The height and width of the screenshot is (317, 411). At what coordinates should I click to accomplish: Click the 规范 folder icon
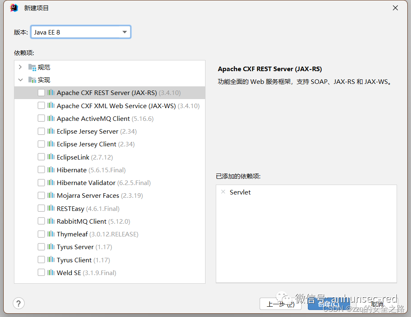(32, 67)
